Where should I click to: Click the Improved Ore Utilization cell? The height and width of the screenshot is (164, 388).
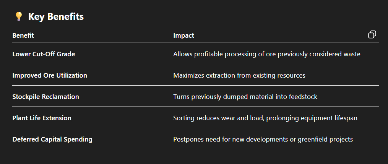coord(50,75)
